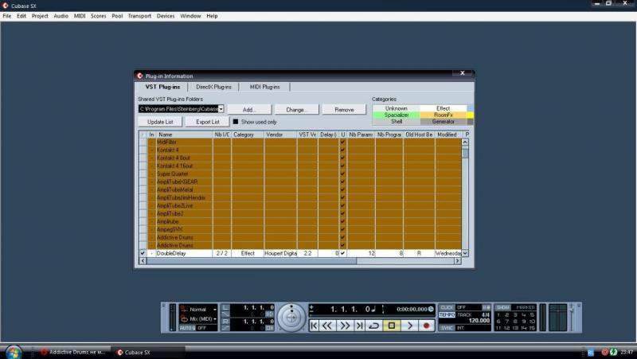Click the Rewind transport button
This screenshot has width=637, height=359.
point(327,326)
